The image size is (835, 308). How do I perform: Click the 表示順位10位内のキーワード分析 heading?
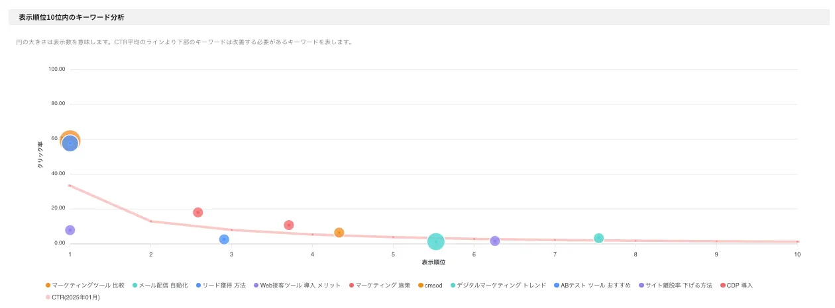point(71,17)
